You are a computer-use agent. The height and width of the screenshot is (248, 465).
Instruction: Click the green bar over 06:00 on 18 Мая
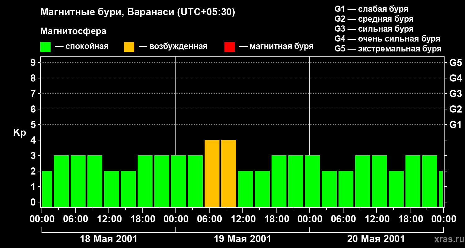point(78,181)
